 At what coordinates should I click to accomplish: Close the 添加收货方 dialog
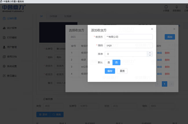(x=152, y=29)
